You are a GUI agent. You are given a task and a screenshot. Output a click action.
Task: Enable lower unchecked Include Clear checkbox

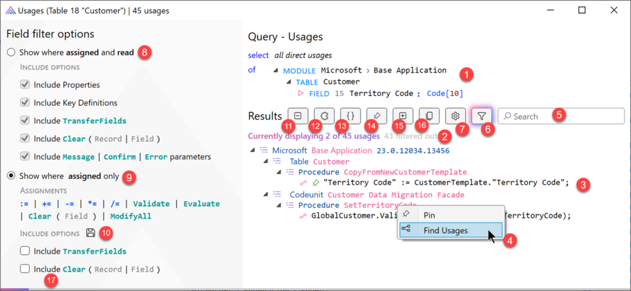[25, 268]
